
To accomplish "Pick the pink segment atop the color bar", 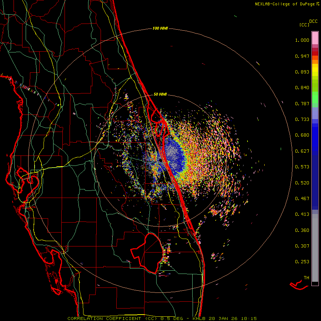I will pyautogui.click(x=315, y=38).
